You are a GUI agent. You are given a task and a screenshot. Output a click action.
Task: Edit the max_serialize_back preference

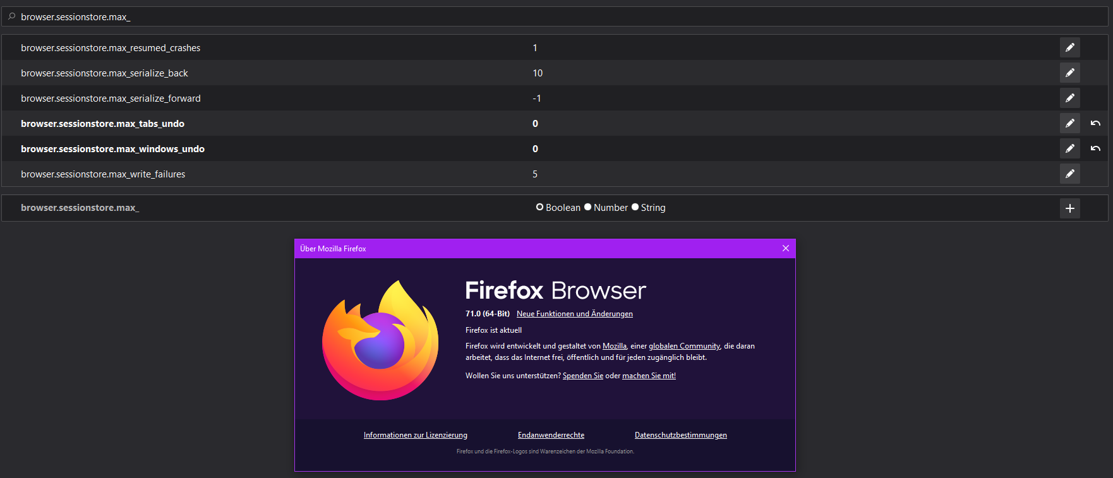[x=1069, y=73]
